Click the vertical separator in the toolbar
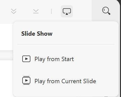 [51, 11]
